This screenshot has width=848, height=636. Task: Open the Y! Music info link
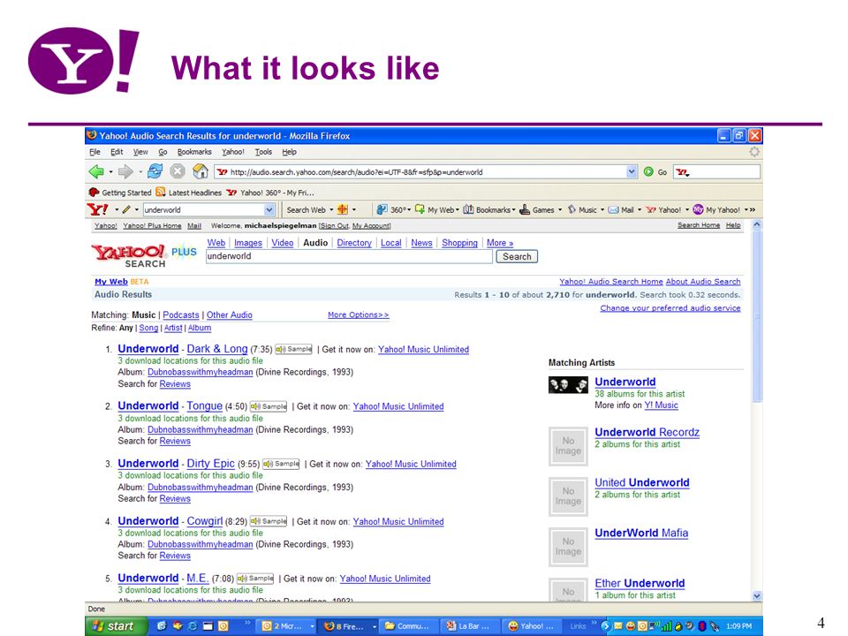coord(661,405)
